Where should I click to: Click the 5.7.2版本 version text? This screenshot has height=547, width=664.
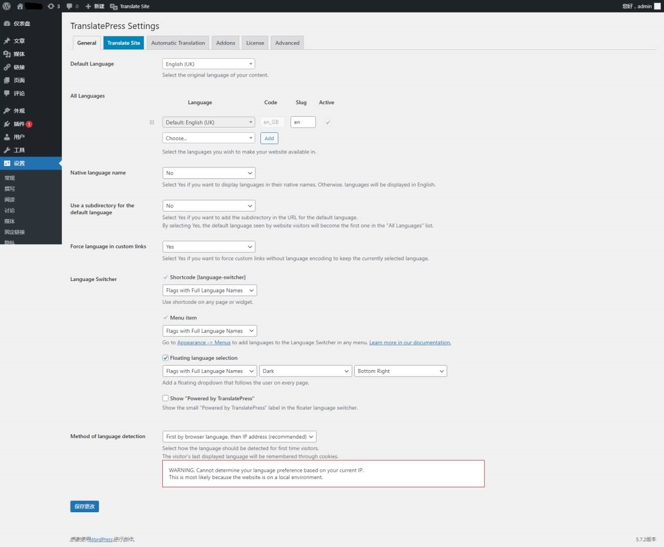pyautogui.click(x=646, y=540)
